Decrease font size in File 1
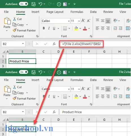Image resolution: width=131 pixels, height=136 pixels. pos(89,21)
